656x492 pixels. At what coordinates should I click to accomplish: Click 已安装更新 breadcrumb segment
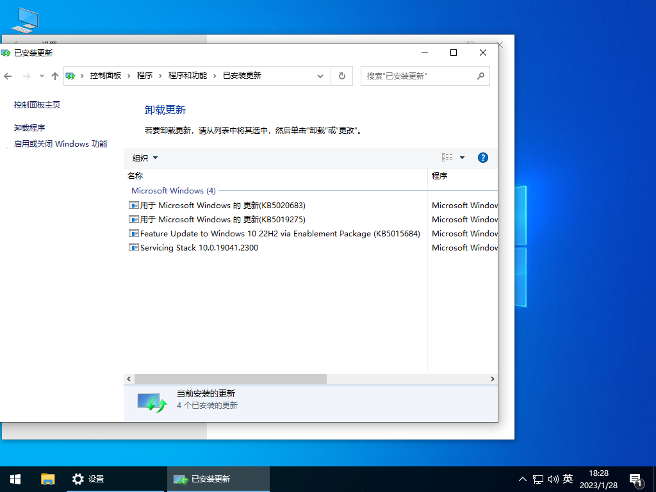[x=242, y=76]
